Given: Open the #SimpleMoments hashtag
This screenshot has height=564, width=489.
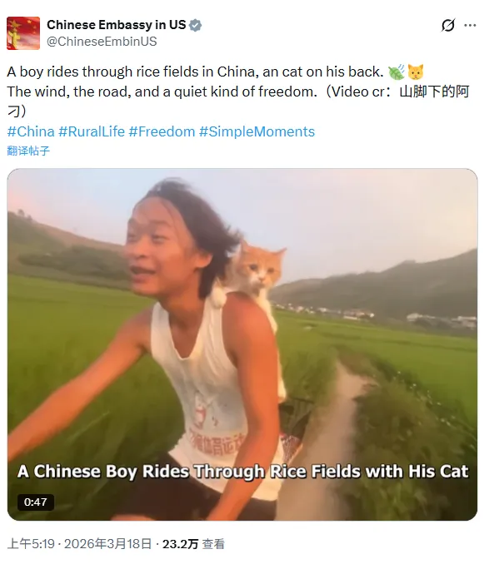Looking at the screenshot, I should [x=257, y=131].
